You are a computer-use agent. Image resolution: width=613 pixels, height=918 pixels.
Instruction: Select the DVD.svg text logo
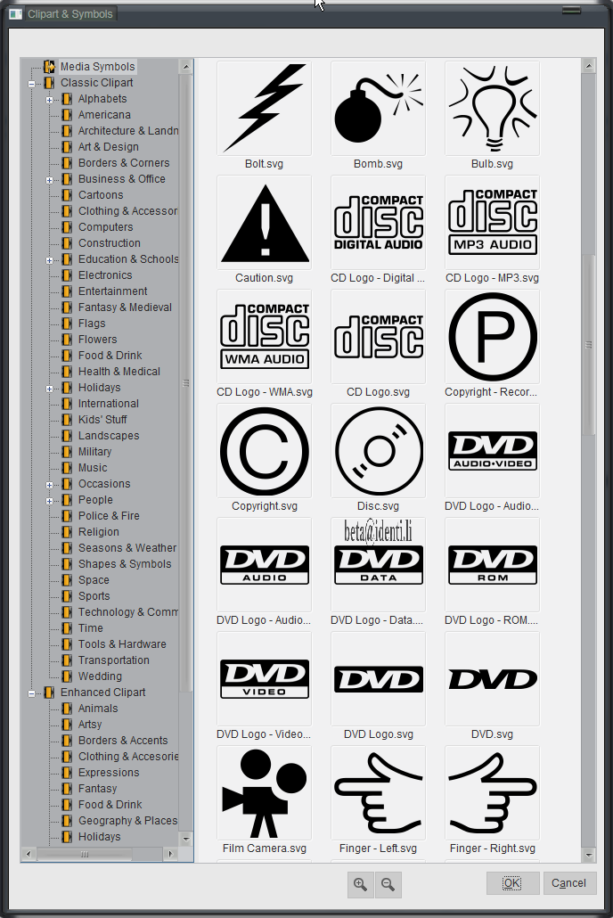click(493, 679)
